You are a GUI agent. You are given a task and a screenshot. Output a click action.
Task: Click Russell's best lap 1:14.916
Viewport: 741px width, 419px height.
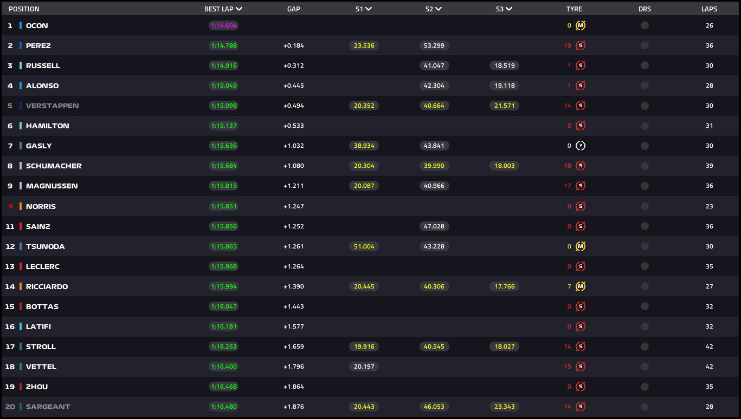pyautogui.click(x=223, y=66)
